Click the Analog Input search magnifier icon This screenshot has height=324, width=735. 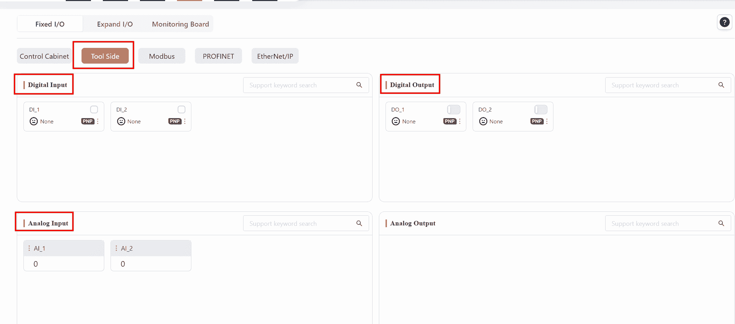pyautogui.click(x=359, y=223)
